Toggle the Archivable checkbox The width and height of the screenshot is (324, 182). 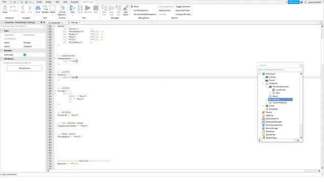point(25,55)
